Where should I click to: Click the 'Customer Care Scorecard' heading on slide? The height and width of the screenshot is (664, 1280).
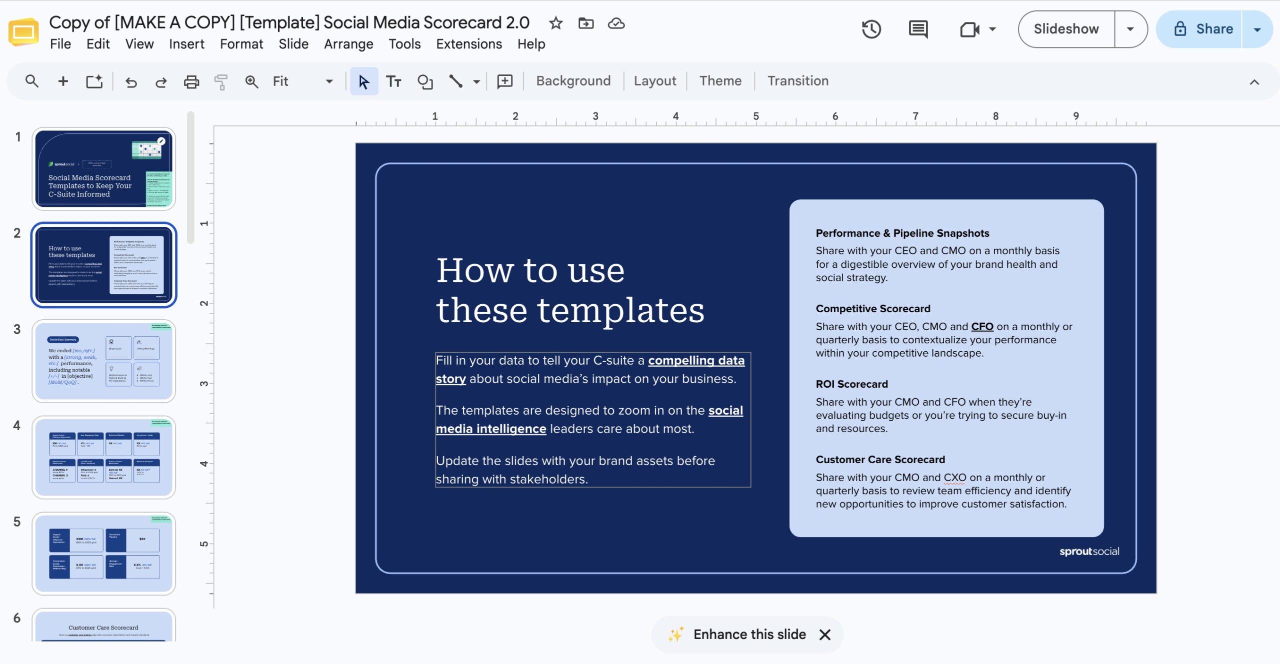(880, 459)
